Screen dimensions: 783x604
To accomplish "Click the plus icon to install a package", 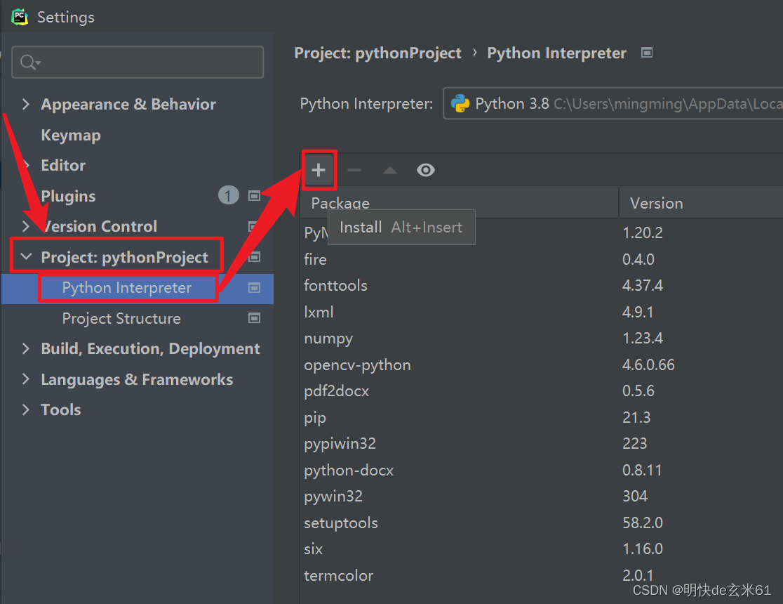I will [319, 169].
